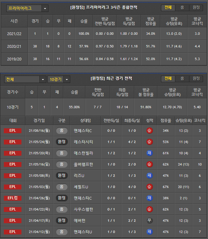This screenshot has height=239, width=208.
Task: Switch season summary to 홈 tab
Action: click(x=182, y=8)
